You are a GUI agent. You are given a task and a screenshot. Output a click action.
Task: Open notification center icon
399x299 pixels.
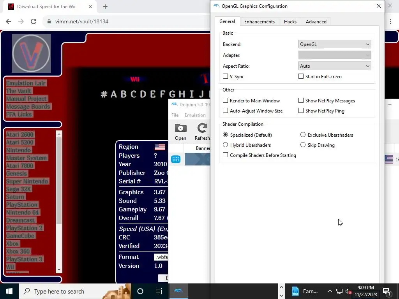click(x=387, y=291)
